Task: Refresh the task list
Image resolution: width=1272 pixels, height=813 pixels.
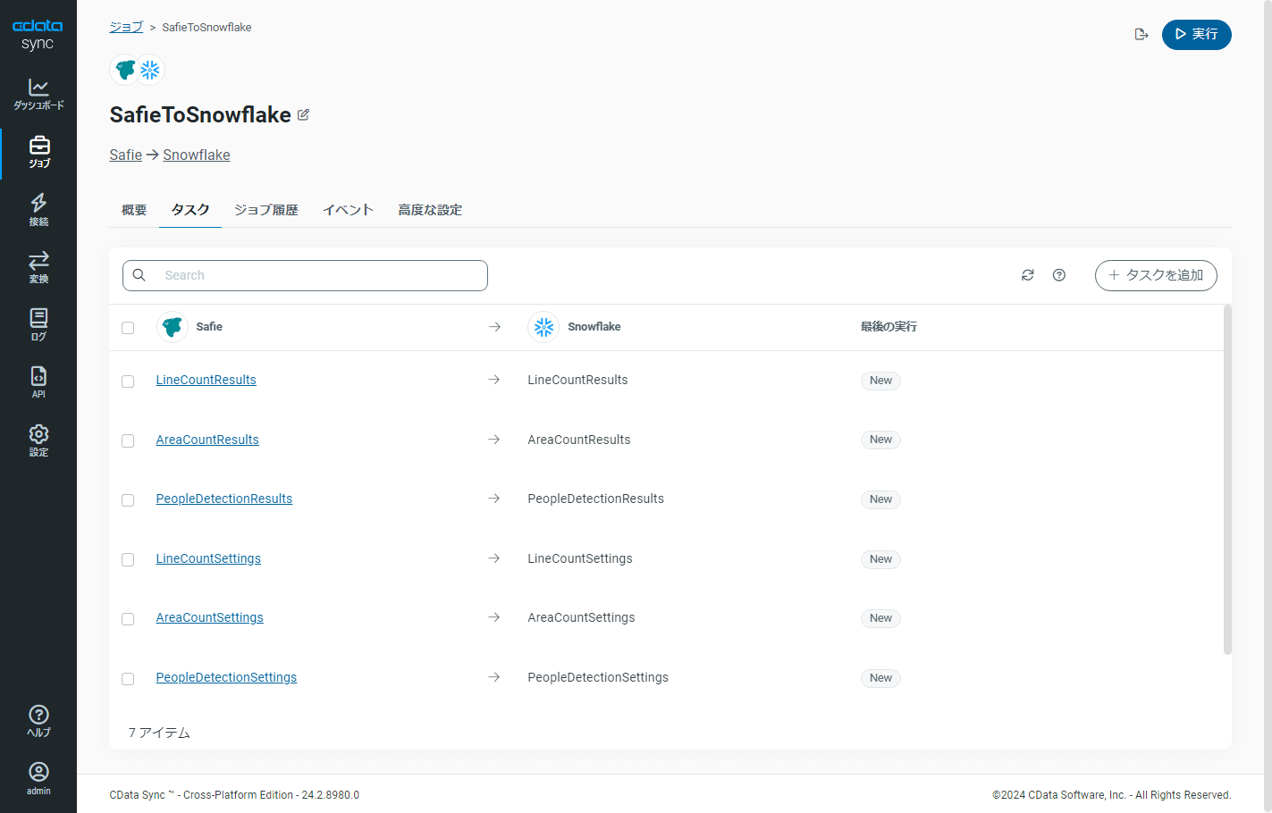Action: click(x=1028, y=275)
